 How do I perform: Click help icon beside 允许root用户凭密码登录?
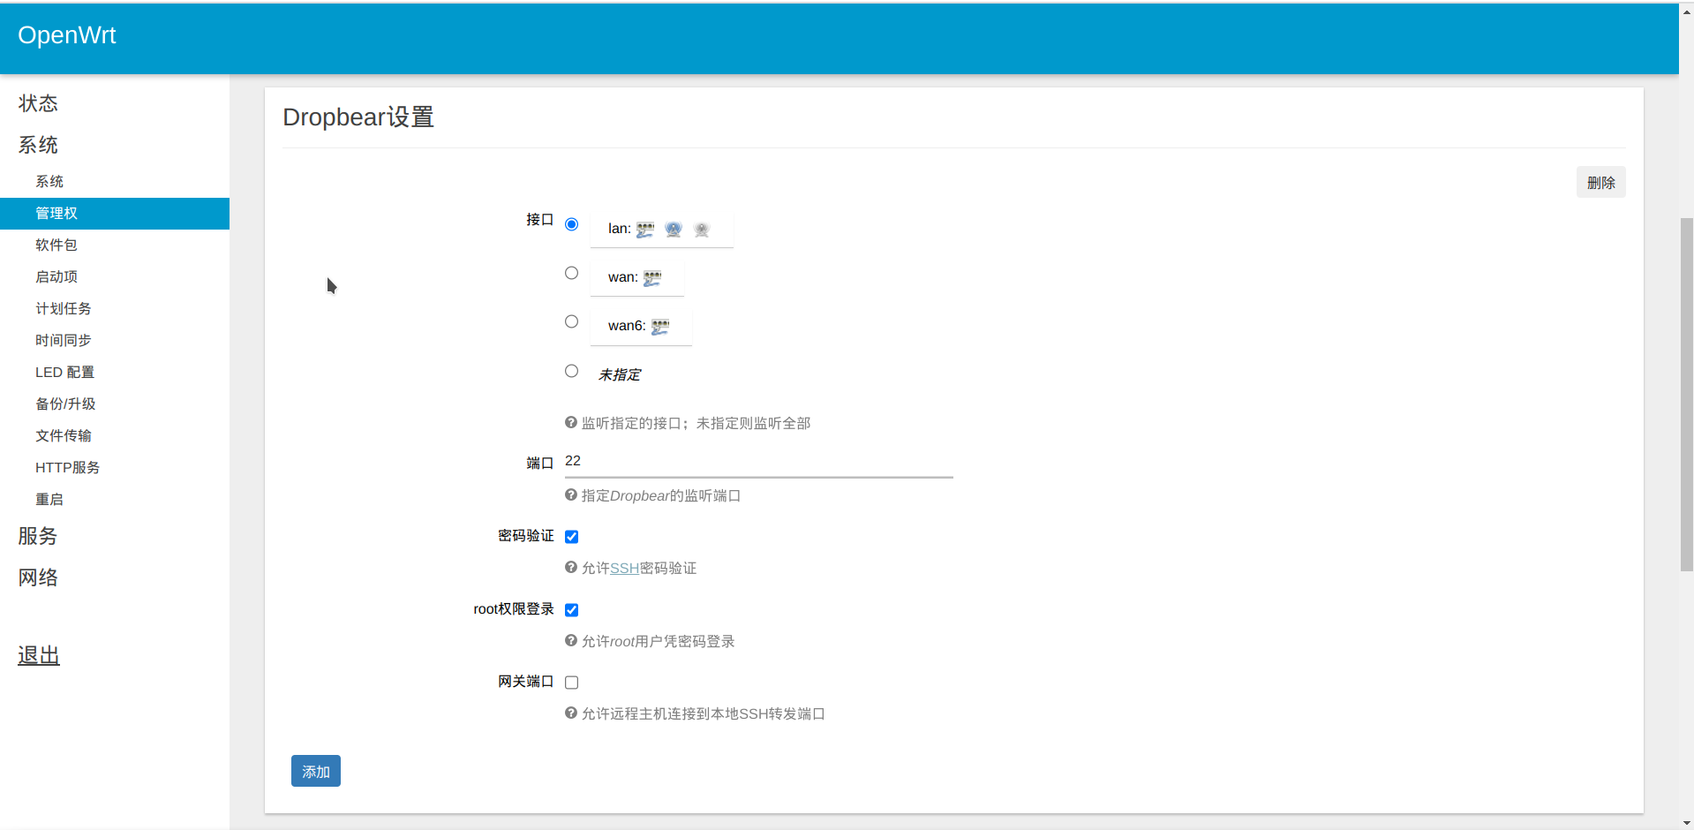pyautogui.click(x=571, y=641)
